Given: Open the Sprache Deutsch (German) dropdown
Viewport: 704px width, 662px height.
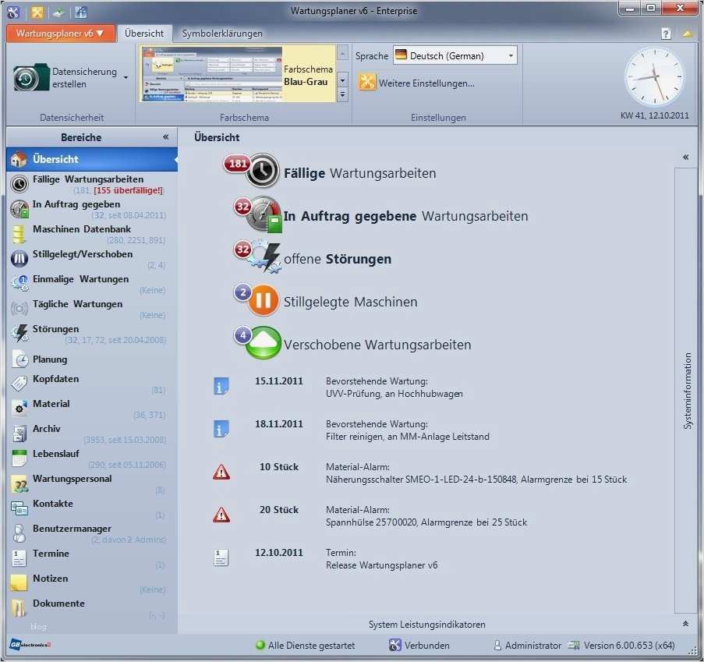Looking at the screenshot, I should tap(455, 55).
